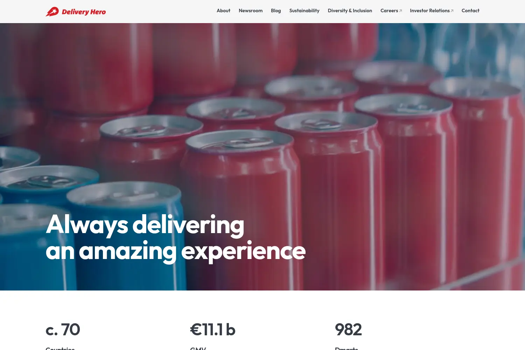
Task: Open the Contact page
Action: [x=470, y=11]
